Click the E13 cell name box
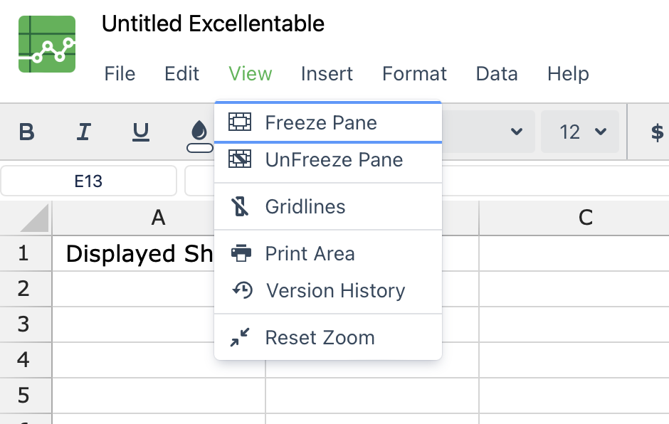This screenshot has height=424, width=669. pyautogui.click(x=88, y=181)
